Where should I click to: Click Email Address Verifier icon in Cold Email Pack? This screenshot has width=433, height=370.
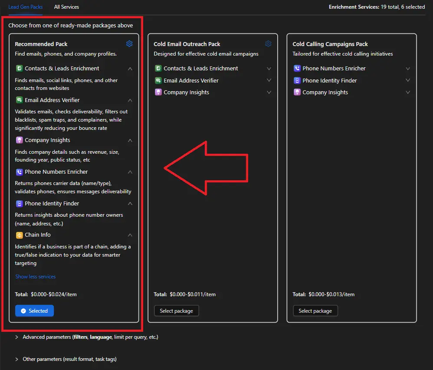[x=158, y=80]
